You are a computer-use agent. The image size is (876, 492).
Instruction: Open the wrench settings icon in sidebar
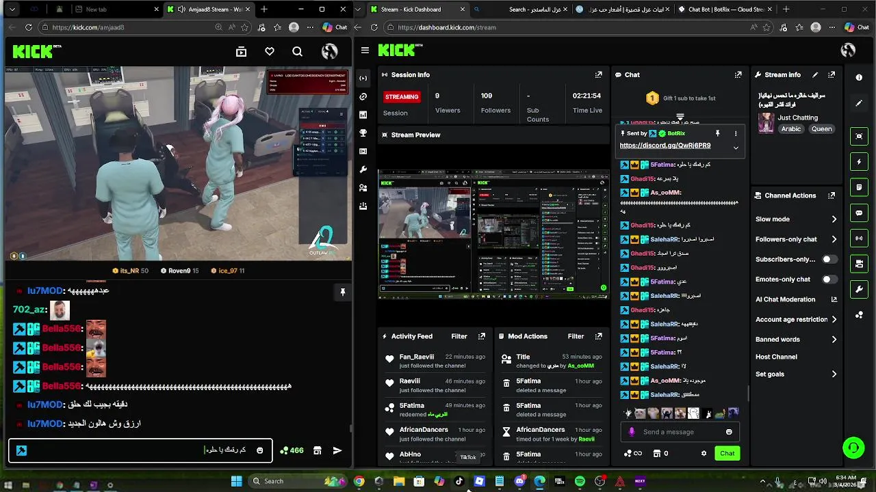(x=363, y=169)
